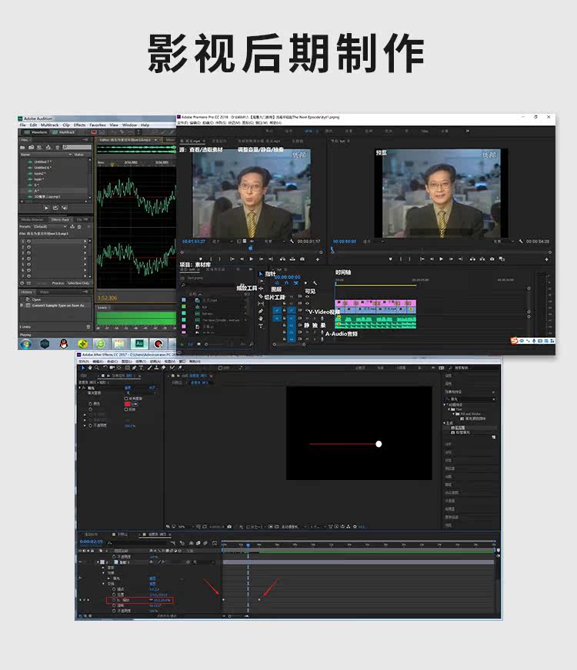Image resolution: width=577 pixels, height=670 pixels.
Task: Toggle Loop Playback below Audition Files list
Action: click(55, 208)
